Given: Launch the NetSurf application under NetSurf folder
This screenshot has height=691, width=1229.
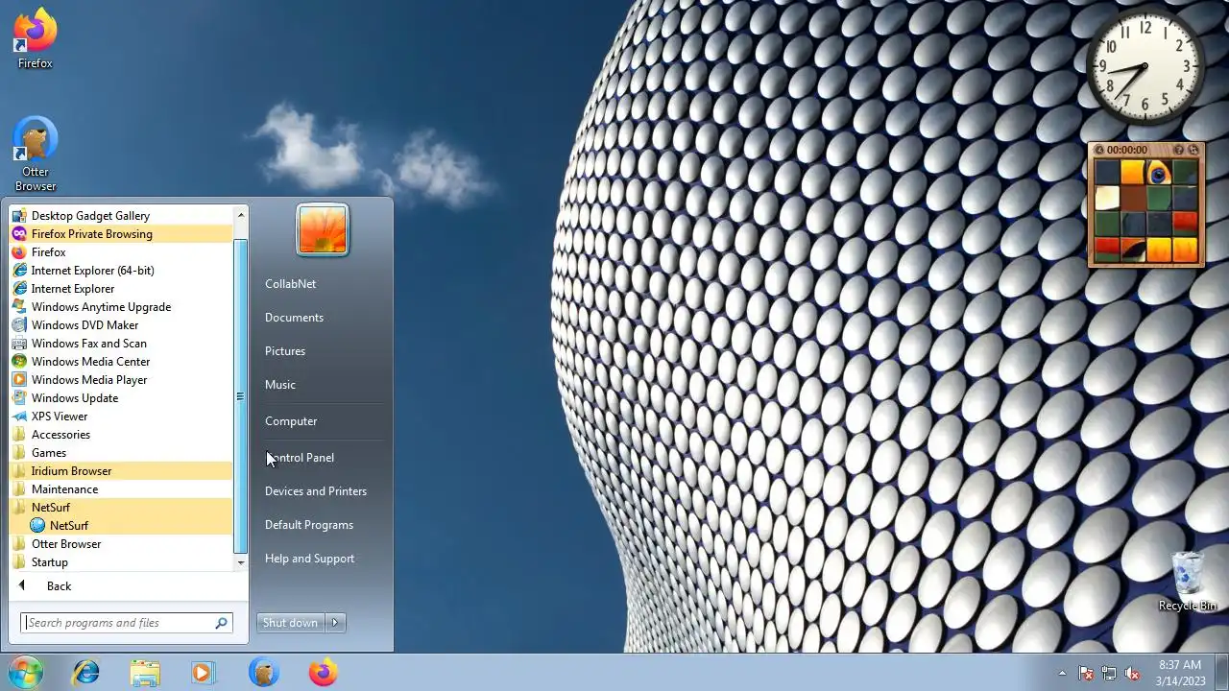Looking at the screenshot, I should pyautogui.click(x=121, y=526).
